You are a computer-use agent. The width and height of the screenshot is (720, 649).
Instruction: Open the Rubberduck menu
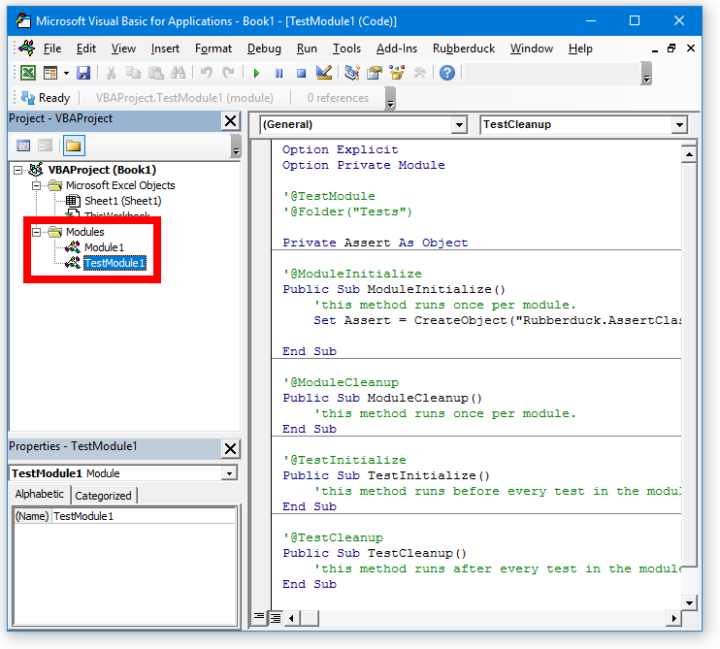(x=463, y=49)
